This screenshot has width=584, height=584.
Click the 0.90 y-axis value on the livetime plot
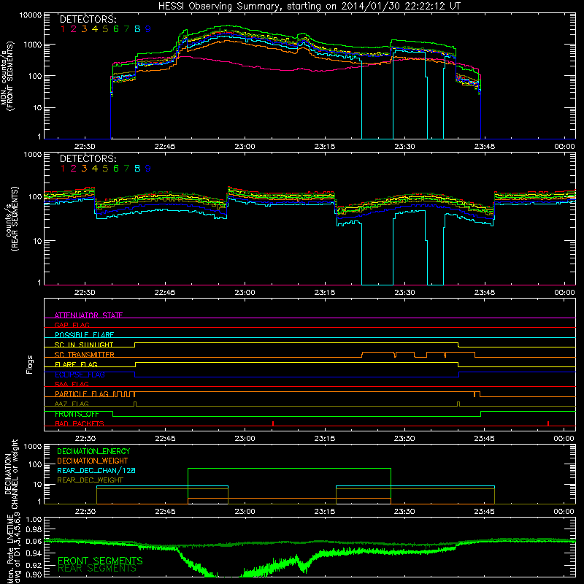(x=34, y=575)
